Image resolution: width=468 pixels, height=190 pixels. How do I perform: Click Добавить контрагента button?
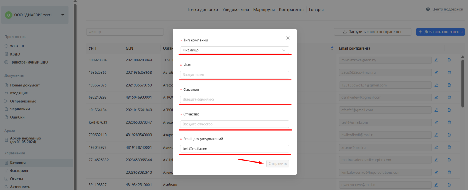[440, 32]
